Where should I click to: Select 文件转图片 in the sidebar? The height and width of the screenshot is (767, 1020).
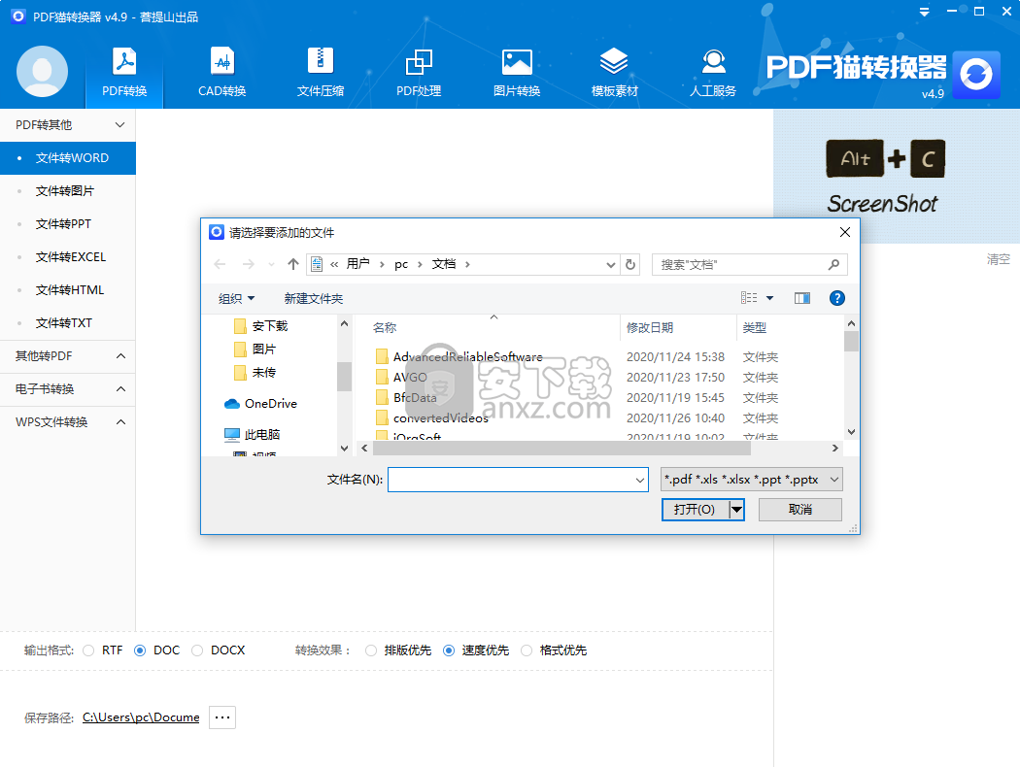[x=68, y=191]
